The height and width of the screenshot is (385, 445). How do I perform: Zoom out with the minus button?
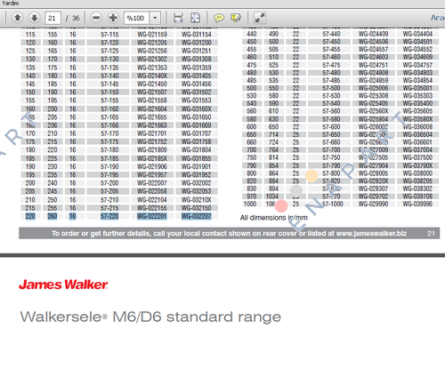coord(96,18)
